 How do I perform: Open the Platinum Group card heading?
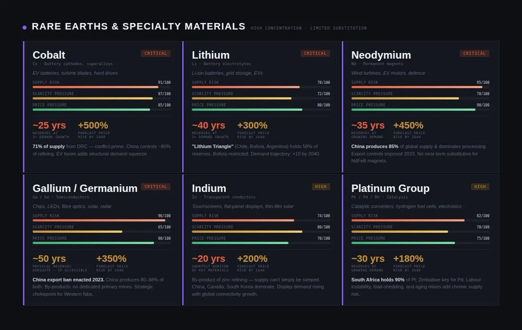pos(390,188)
